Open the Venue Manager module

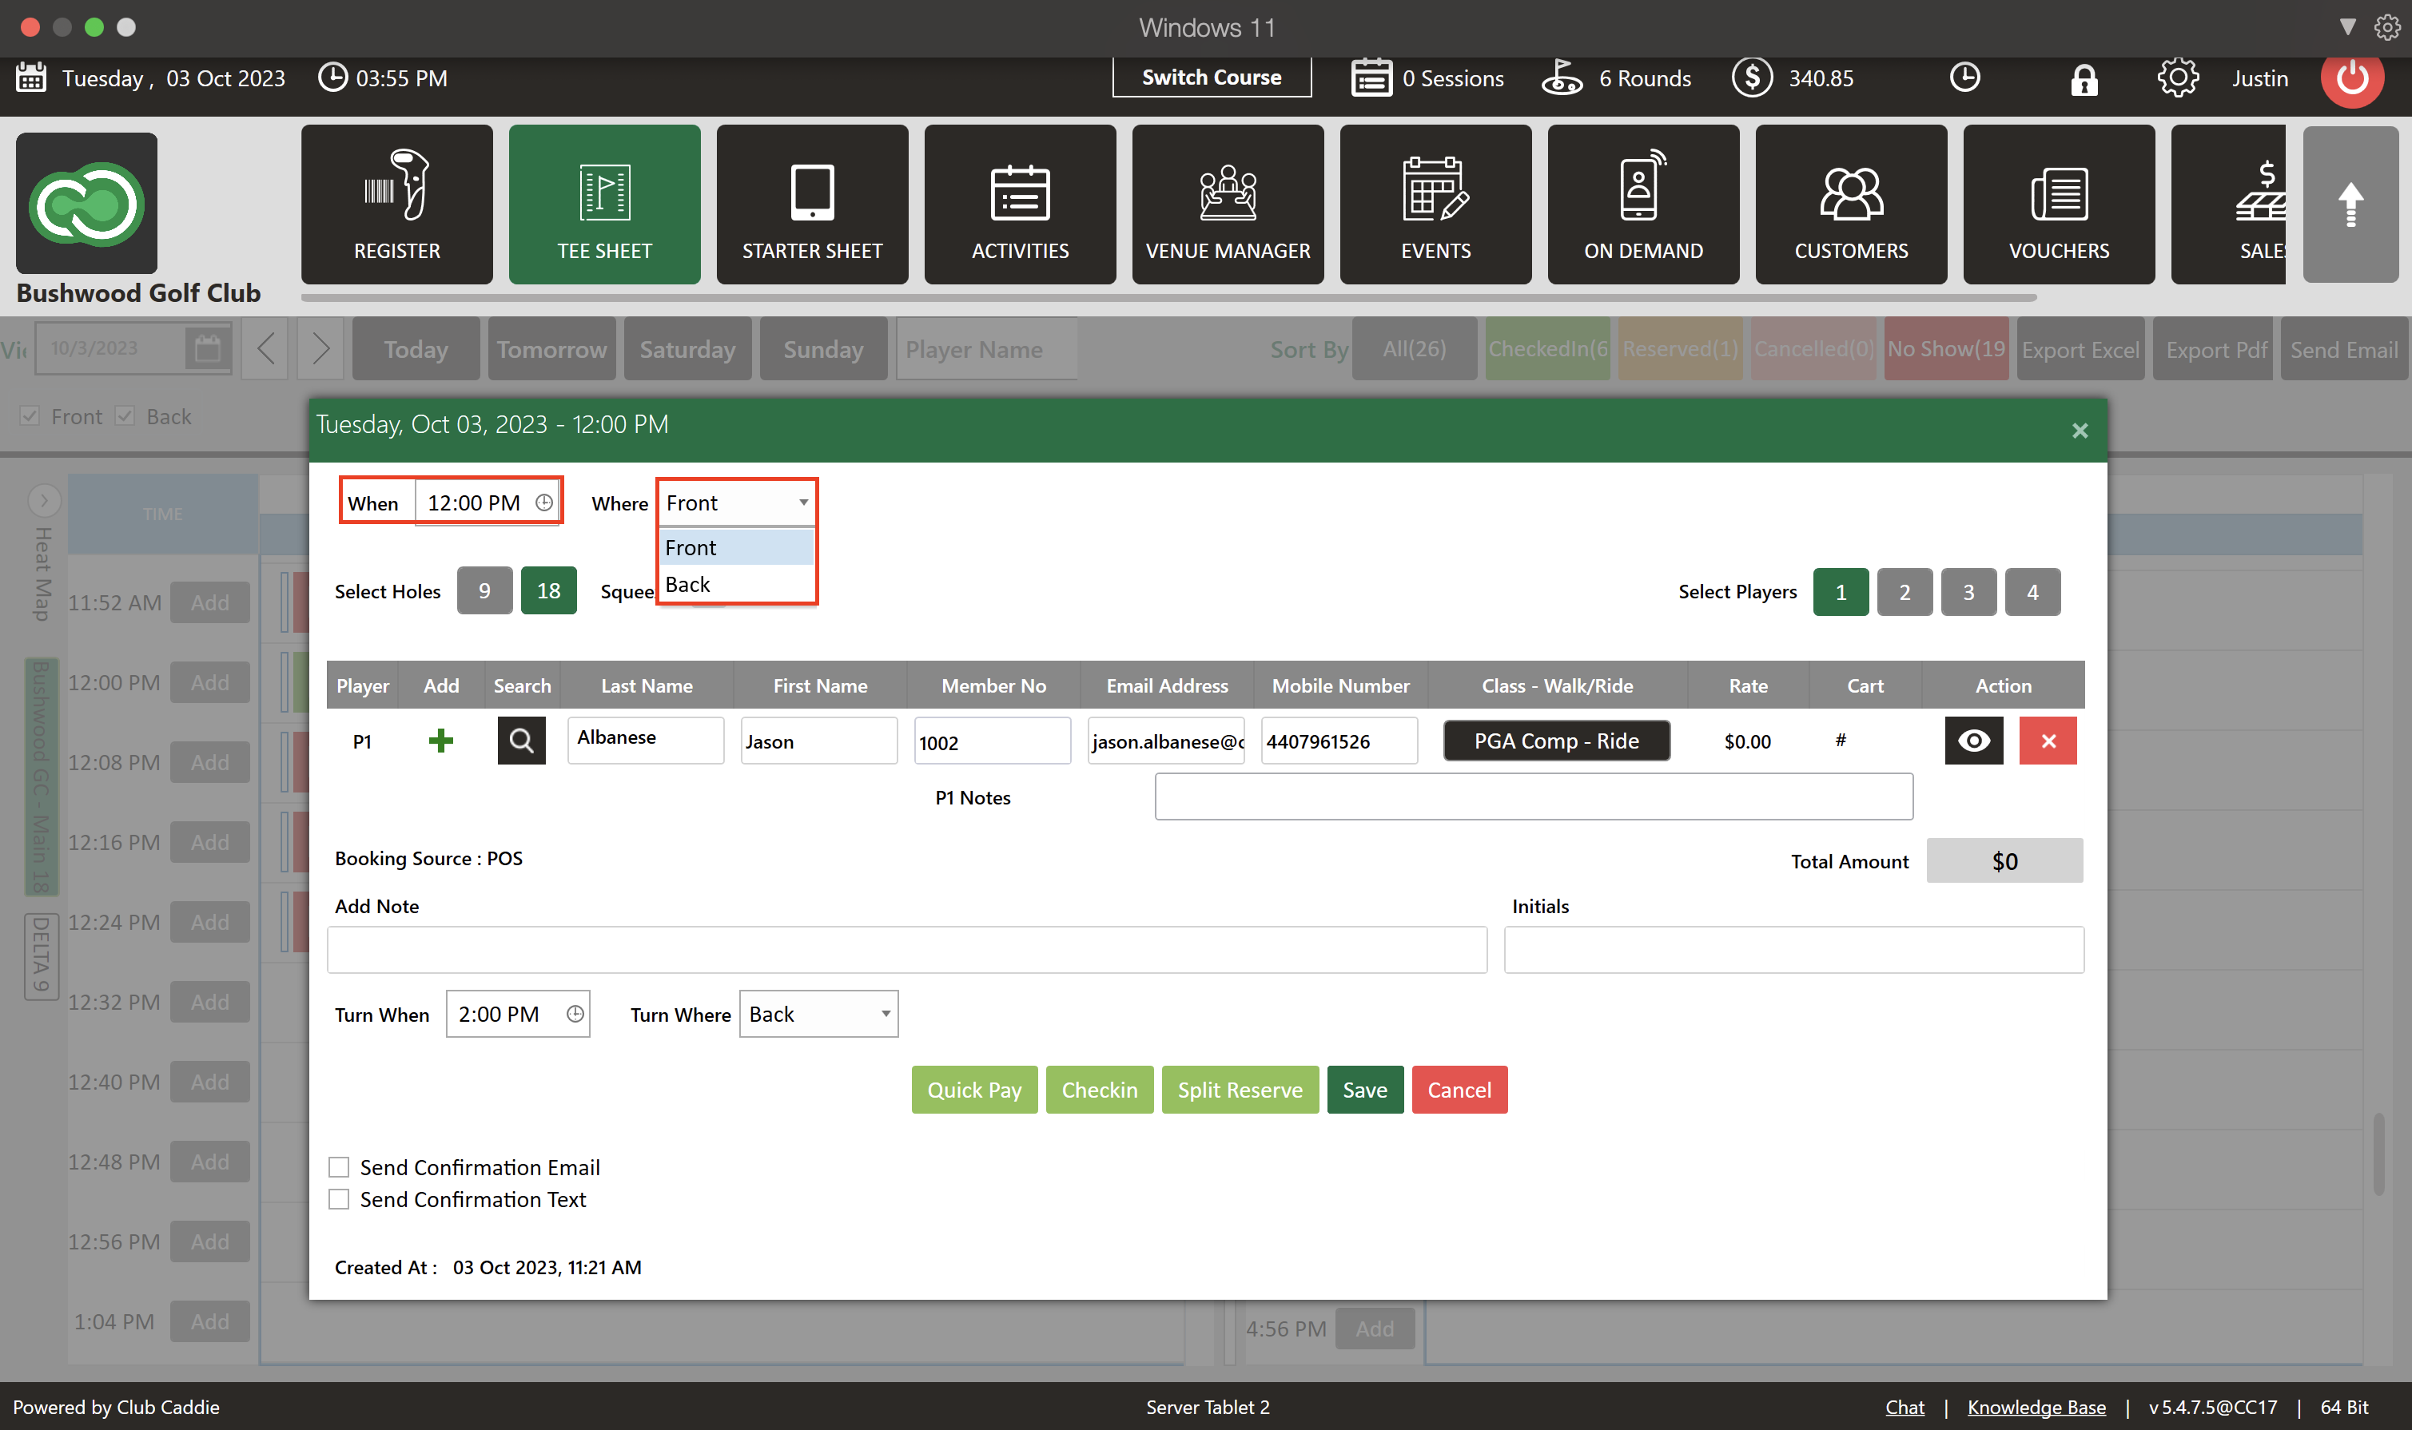click(1226, 205)
